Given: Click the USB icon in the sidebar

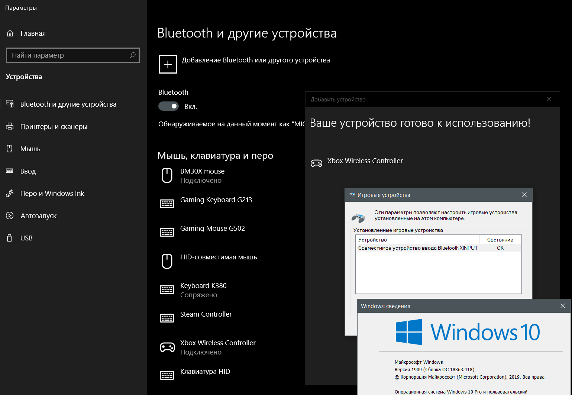Looking at the screenshot, I should coord(10,238).
